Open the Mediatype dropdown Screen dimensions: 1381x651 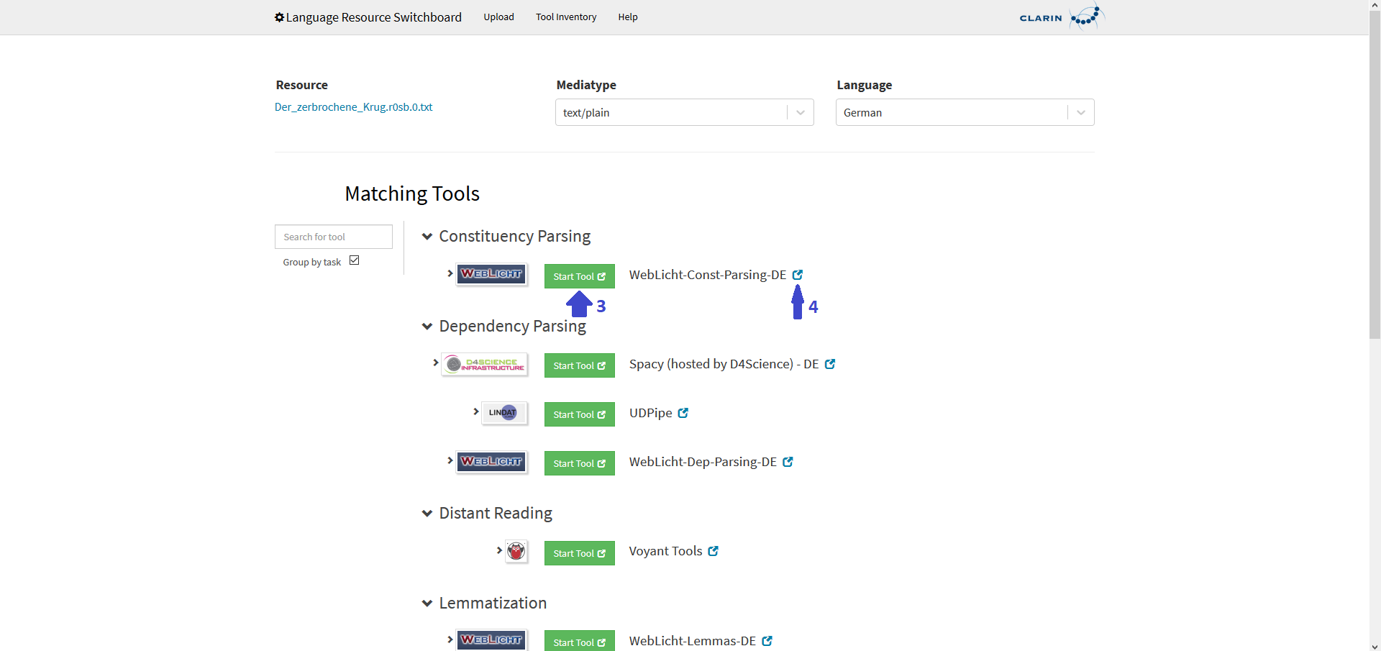[684, 112]
